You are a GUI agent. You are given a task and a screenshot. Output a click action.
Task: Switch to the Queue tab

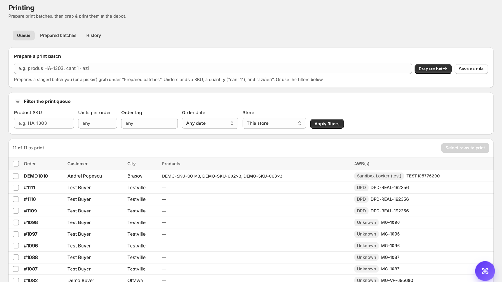pos(24,35)
